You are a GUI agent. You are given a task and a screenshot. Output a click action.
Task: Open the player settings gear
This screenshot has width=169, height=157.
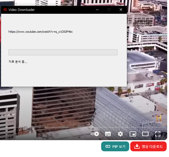pos(120,134)
